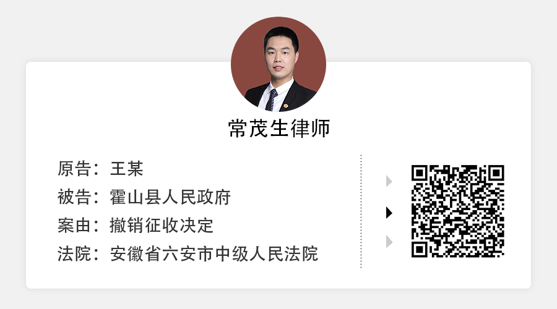Click the 法院 label

pyautogui.click(x=74, y=254)
